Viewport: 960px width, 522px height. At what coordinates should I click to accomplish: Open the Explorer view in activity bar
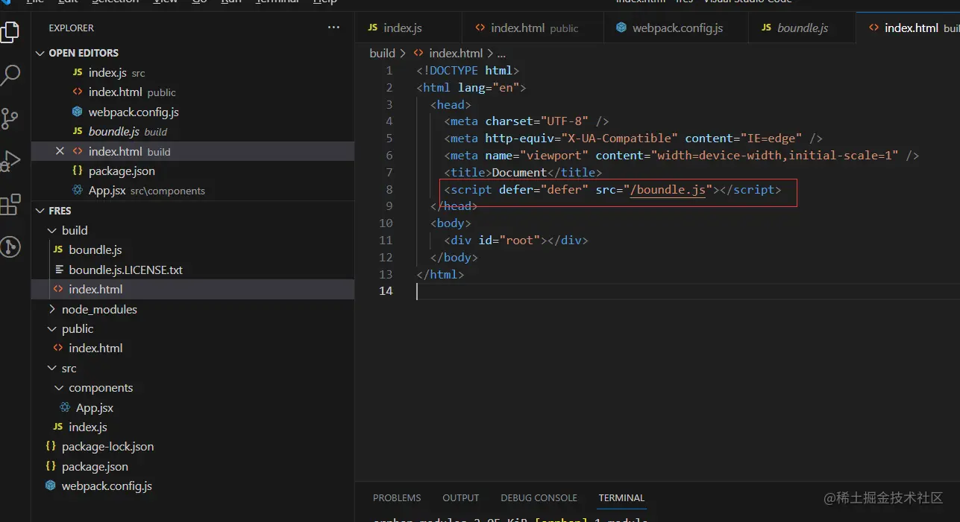click(x=10, y=31)
